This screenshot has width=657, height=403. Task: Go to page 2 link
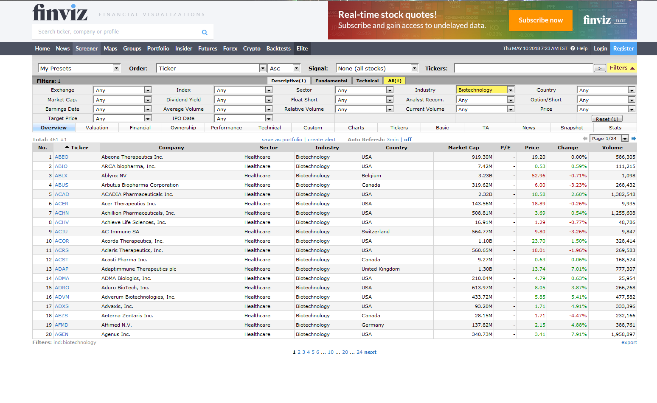pyautogui.click(x=299, y=352)
